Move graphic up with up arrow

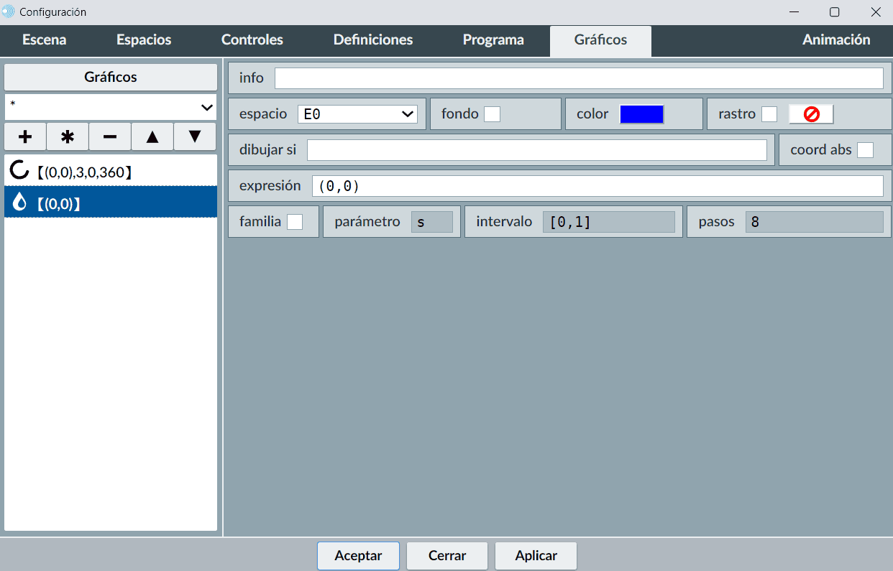pyautogui.click(x=152, y=136)
